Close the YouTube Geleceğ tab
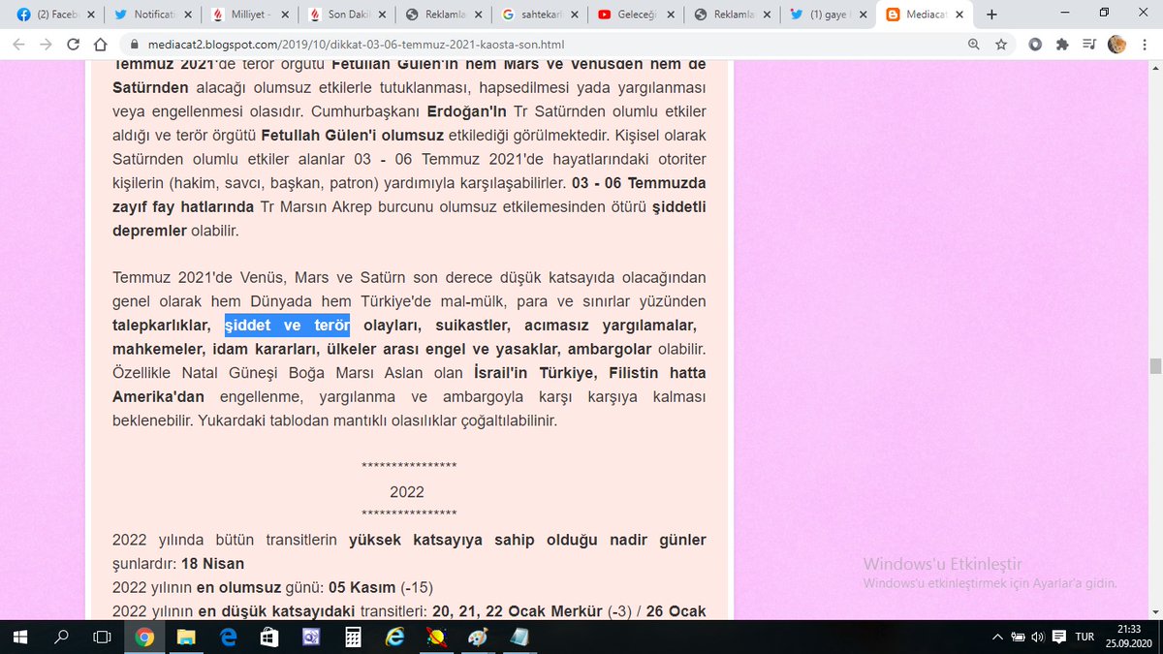The width and height of the screenshot is (1163, 654). 672,14
